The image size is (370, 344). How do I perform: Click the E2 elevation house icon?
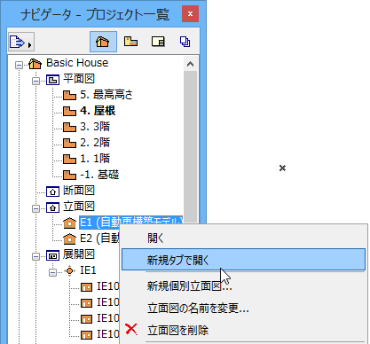69,238
